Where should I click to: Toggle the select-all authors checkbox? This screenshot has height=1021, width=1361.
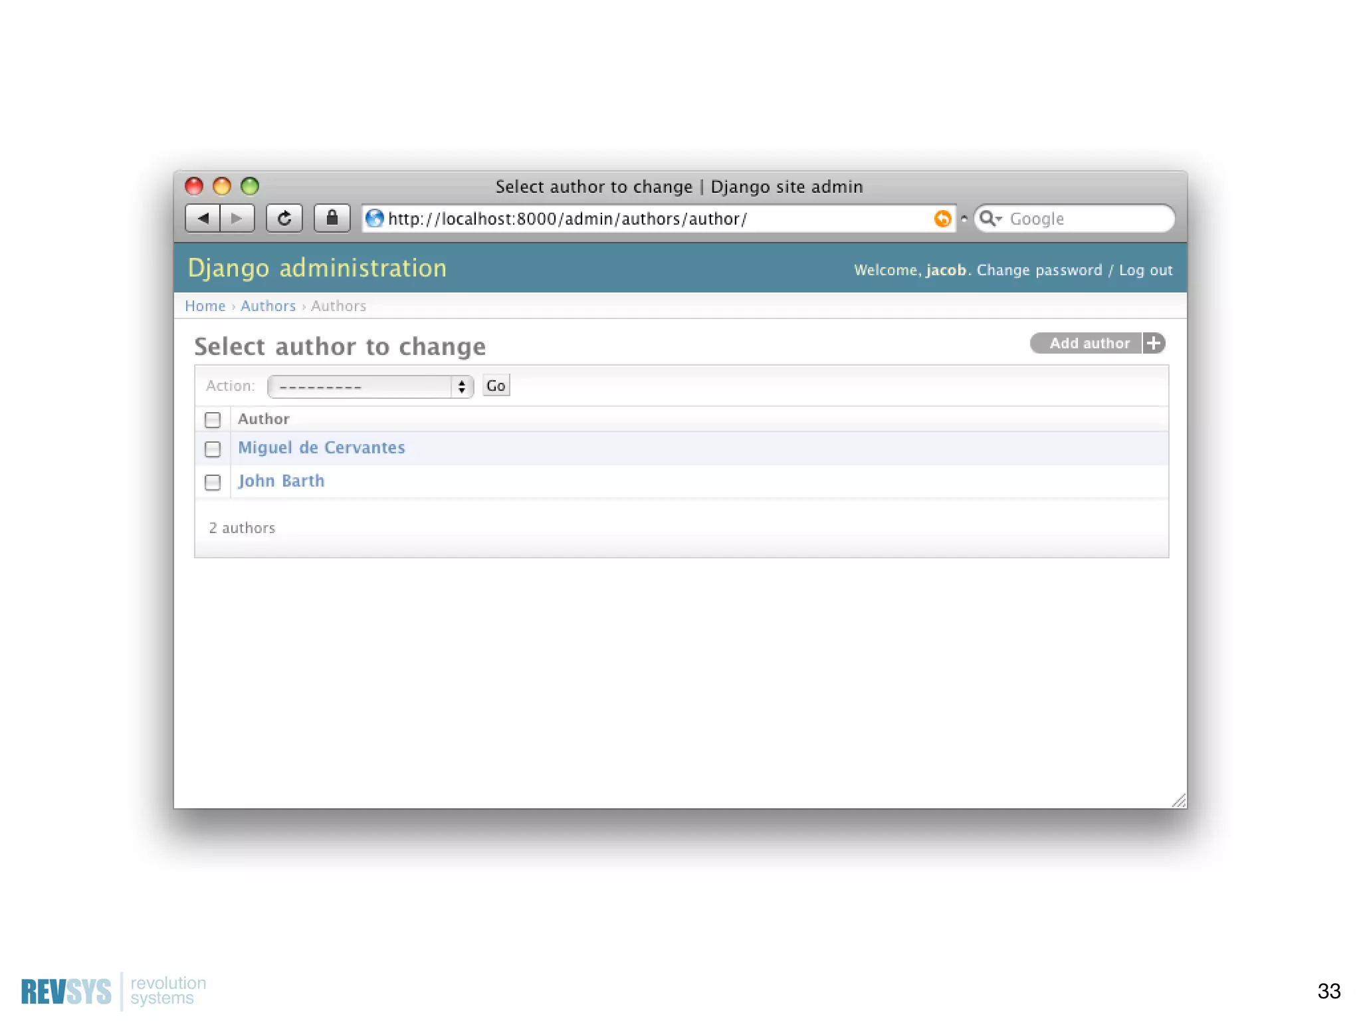[213, 420]
